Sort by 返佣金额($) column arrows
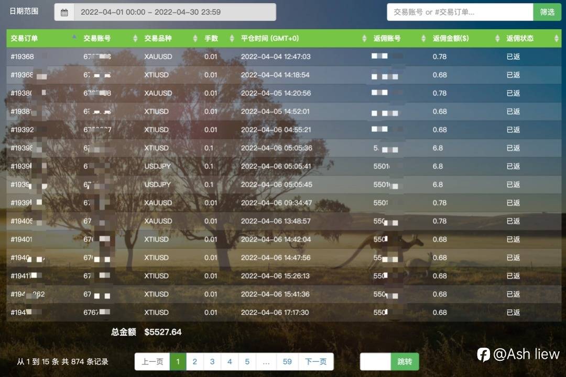This screenshot has height=377, width=566. pos(497,38)
